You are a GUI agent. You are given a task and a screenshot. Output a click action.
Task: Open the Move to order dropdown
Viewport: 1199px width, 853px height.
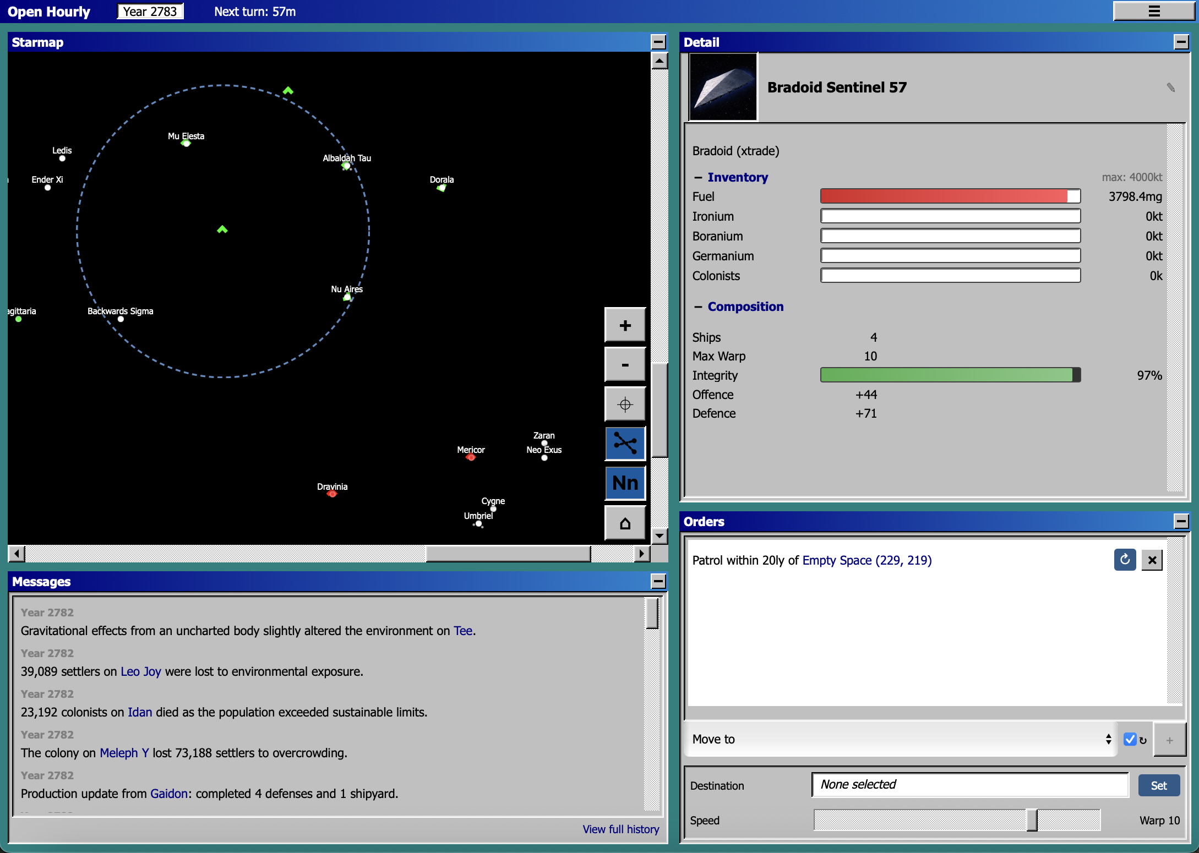901,739
